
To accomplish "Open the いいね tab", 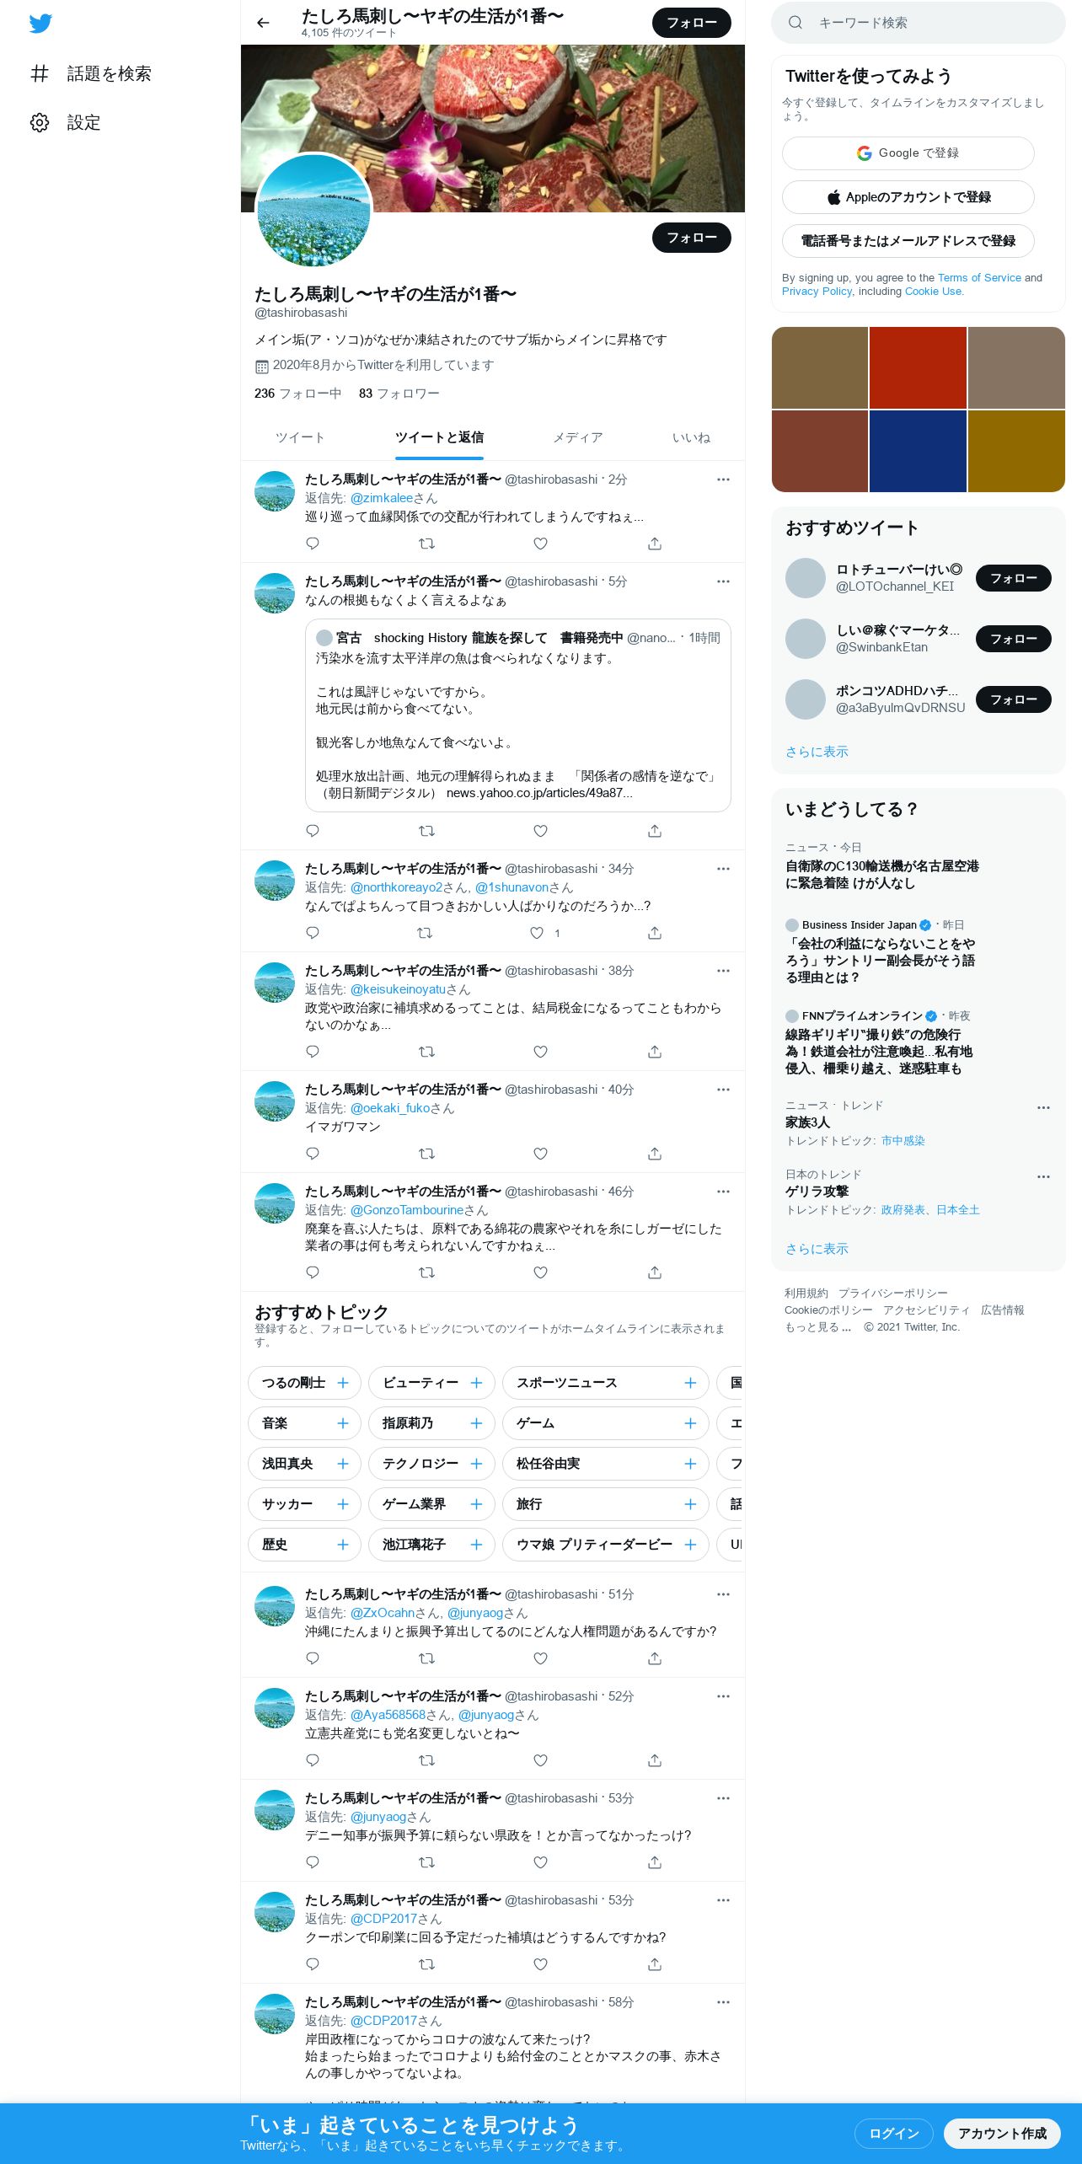I will click(691, 437).
